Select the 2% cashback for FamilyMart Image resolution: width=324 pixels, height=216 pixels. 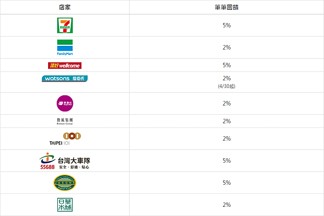pos(227,47)
